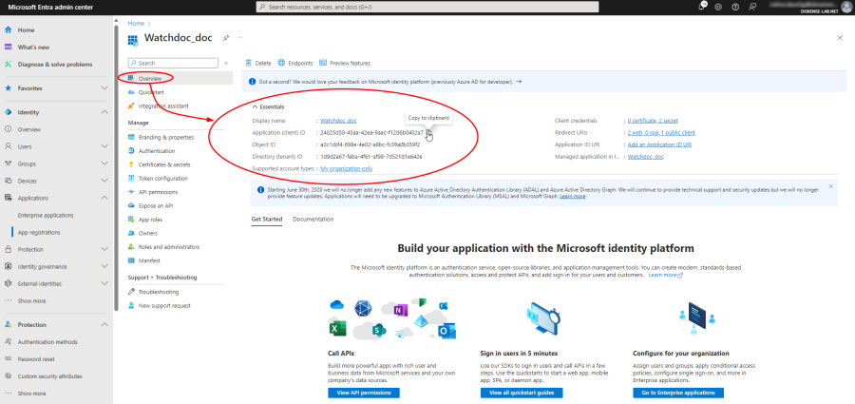The height and width of the screenshot is (404, 855).
Task: Switch to the Documentation tab
Action: [313, 219]
